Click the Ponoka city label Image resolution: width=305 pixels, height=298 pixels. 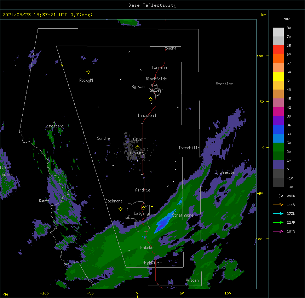(x=170, y=48)
